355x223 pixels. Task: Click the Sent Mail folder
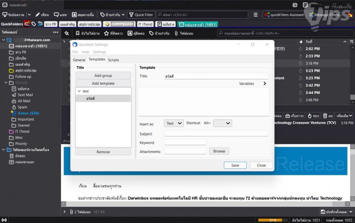(25, 95)
